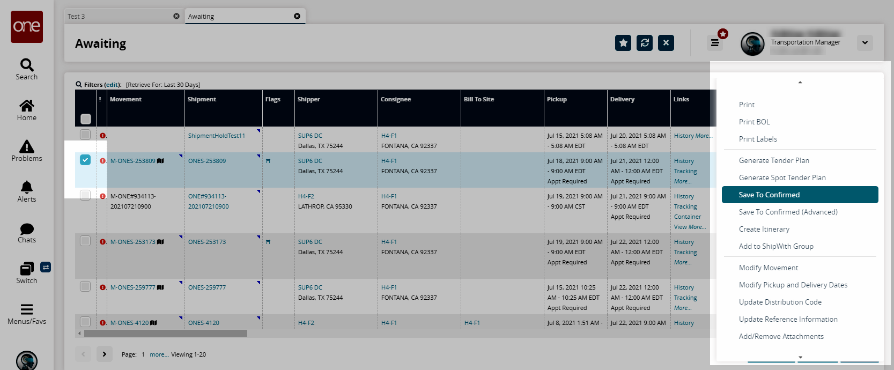Click more pages link in pagination
This screenshot has height=370, width=894.
[x=159, y=354]
